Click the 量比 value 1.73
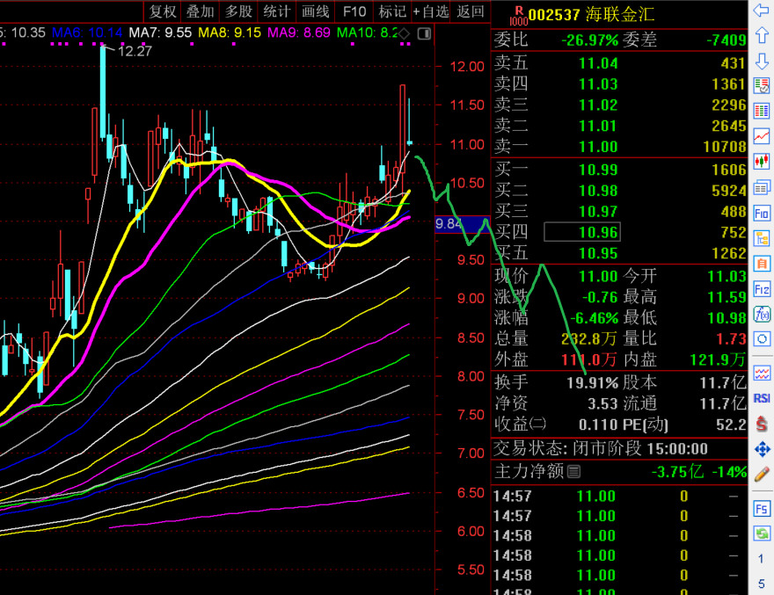The width and height of the screenshot is (774, 595). (x=731, y=339)
